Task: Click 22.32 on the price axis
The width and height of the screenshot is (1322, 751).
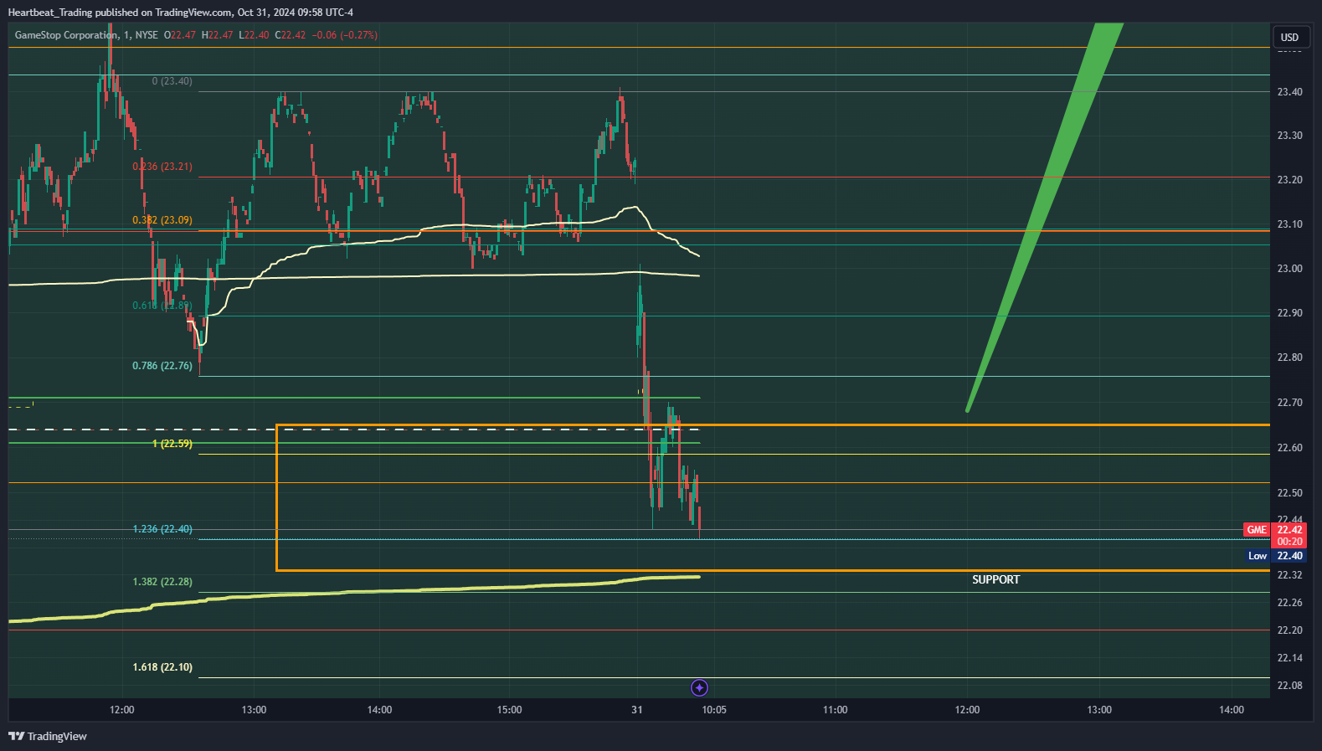Action: [x=1289, y=575]
